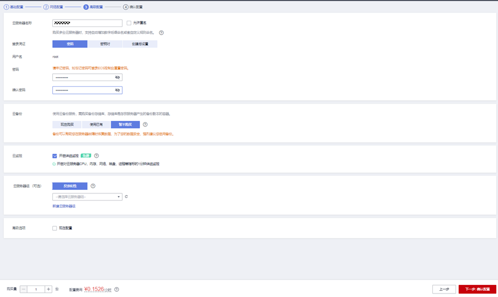Show password using the eye icon
The image size is (498, 297).
click(x=117, y=77)
